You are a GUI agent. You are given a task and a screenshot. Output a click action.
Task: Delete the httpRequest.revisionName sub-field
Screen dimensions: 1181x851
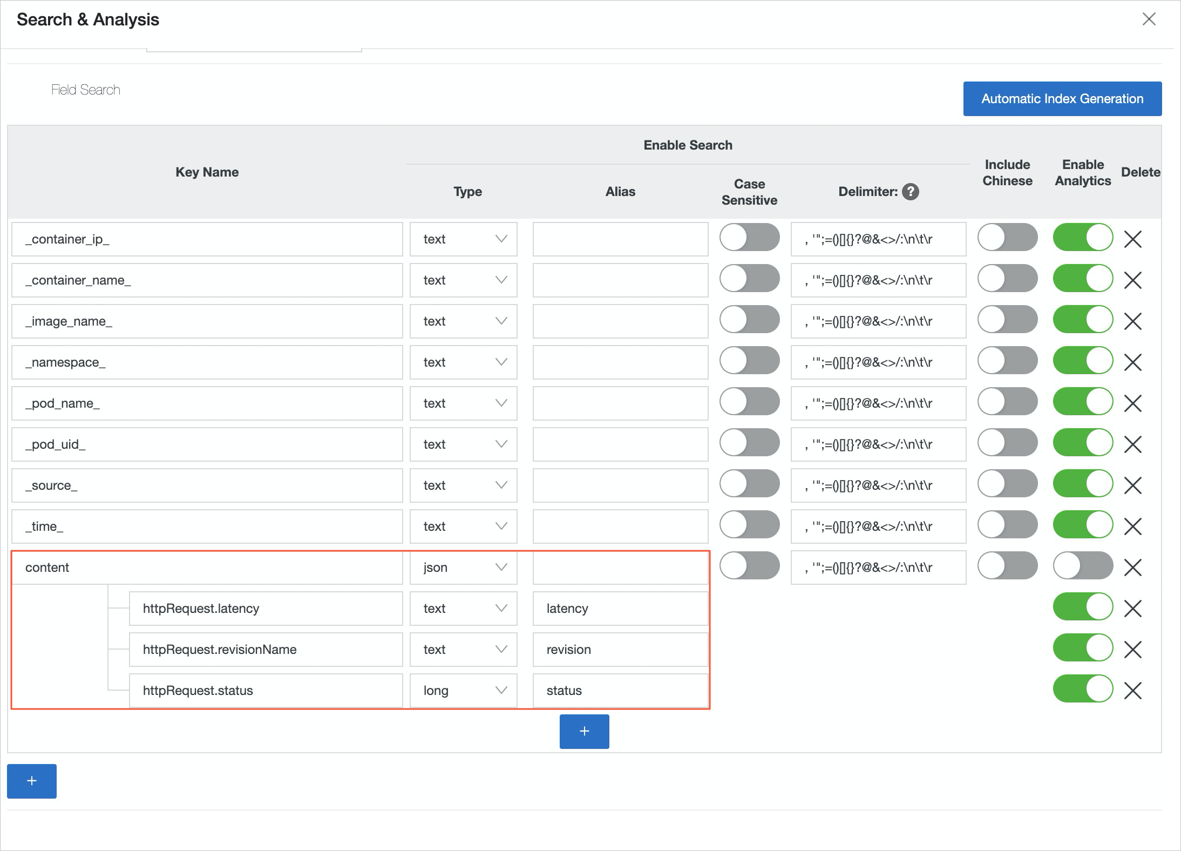point(1132,649)
